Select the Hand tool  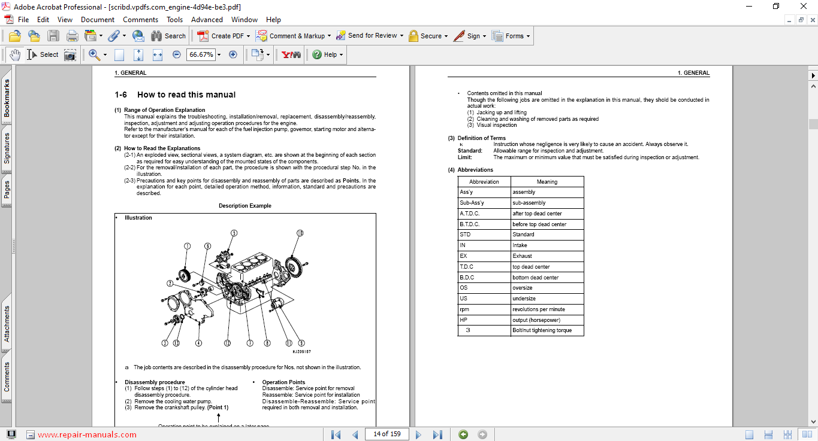coord(15,54)
